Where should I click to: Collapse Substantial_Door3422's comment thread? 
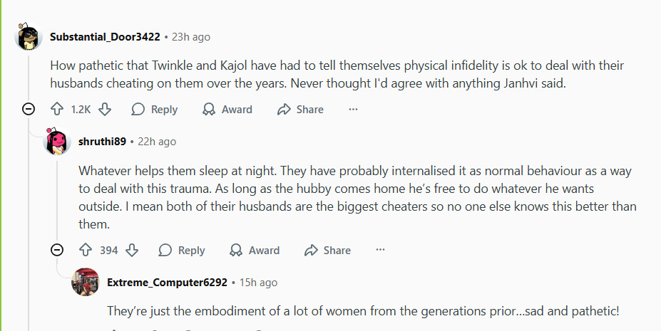[29, 110]
